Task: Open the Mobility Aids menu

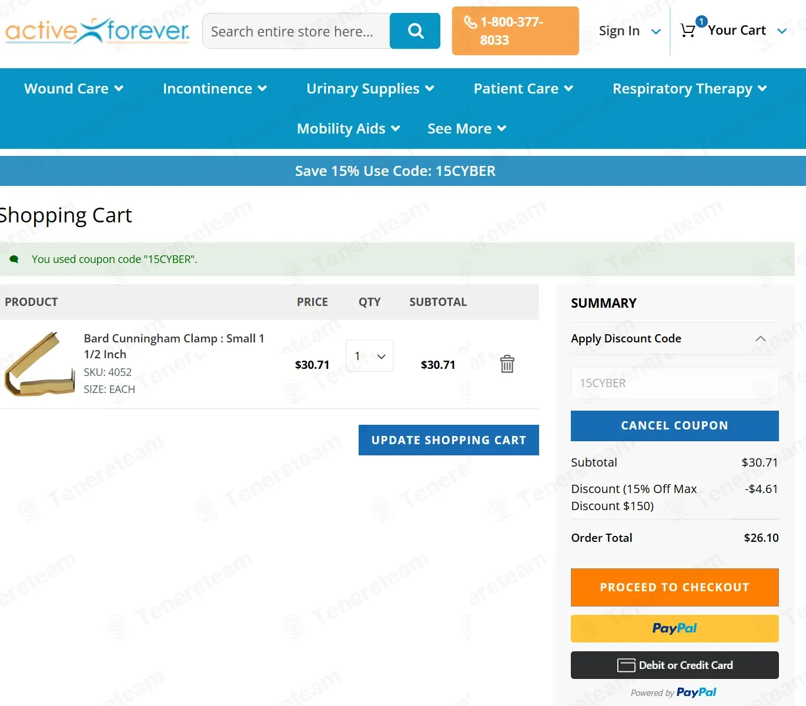Action: 348,128
